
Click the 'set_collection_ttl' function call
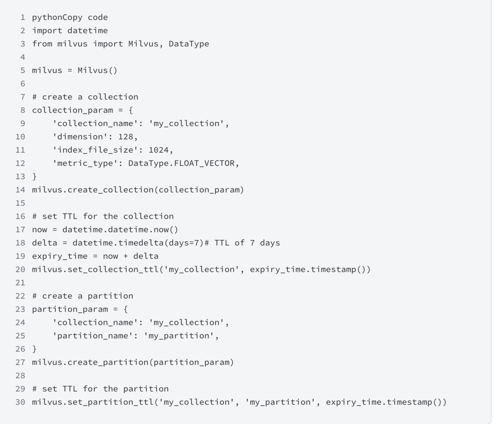click(113, 269)
